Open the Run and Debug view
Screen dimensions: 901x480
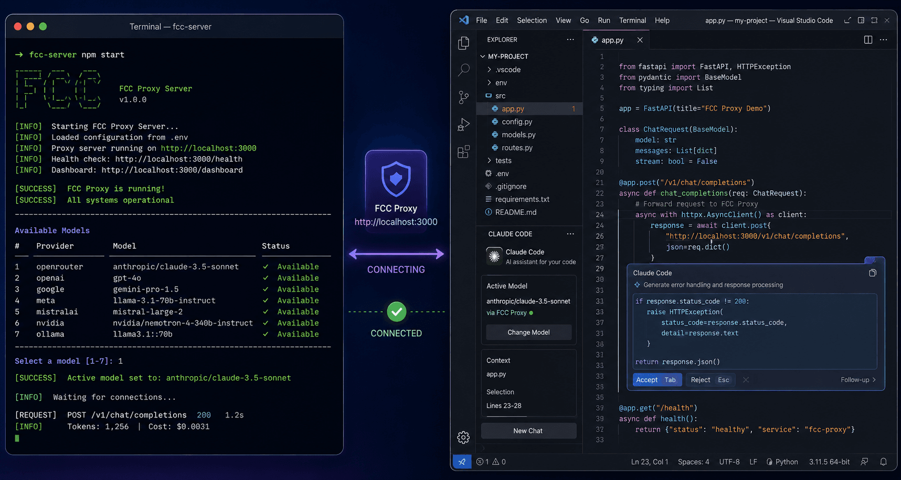[463, 125]
